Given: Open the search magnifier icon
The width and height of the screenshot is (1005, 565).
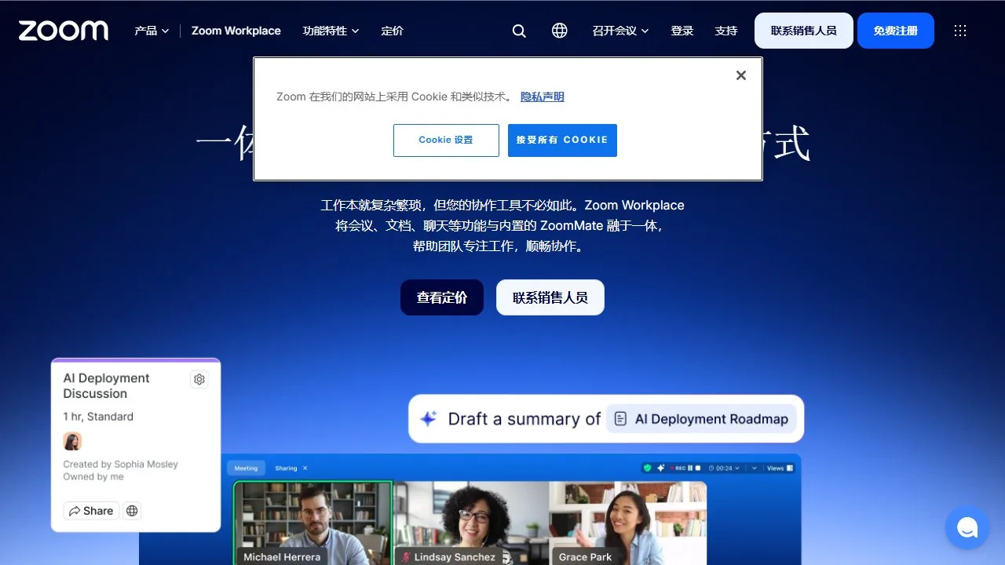Looking at the screenshot, I should coord(519,31).
